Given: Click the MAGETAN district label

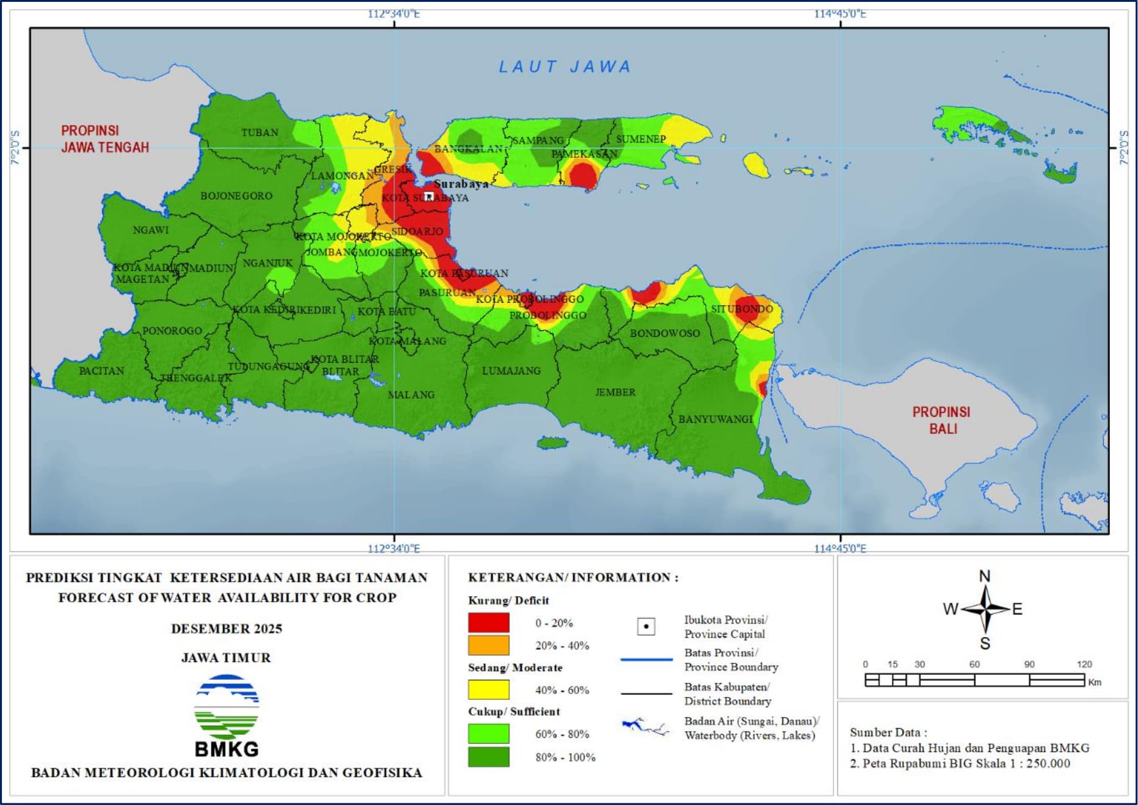Looking at the screenshot, I should (142, 279).
